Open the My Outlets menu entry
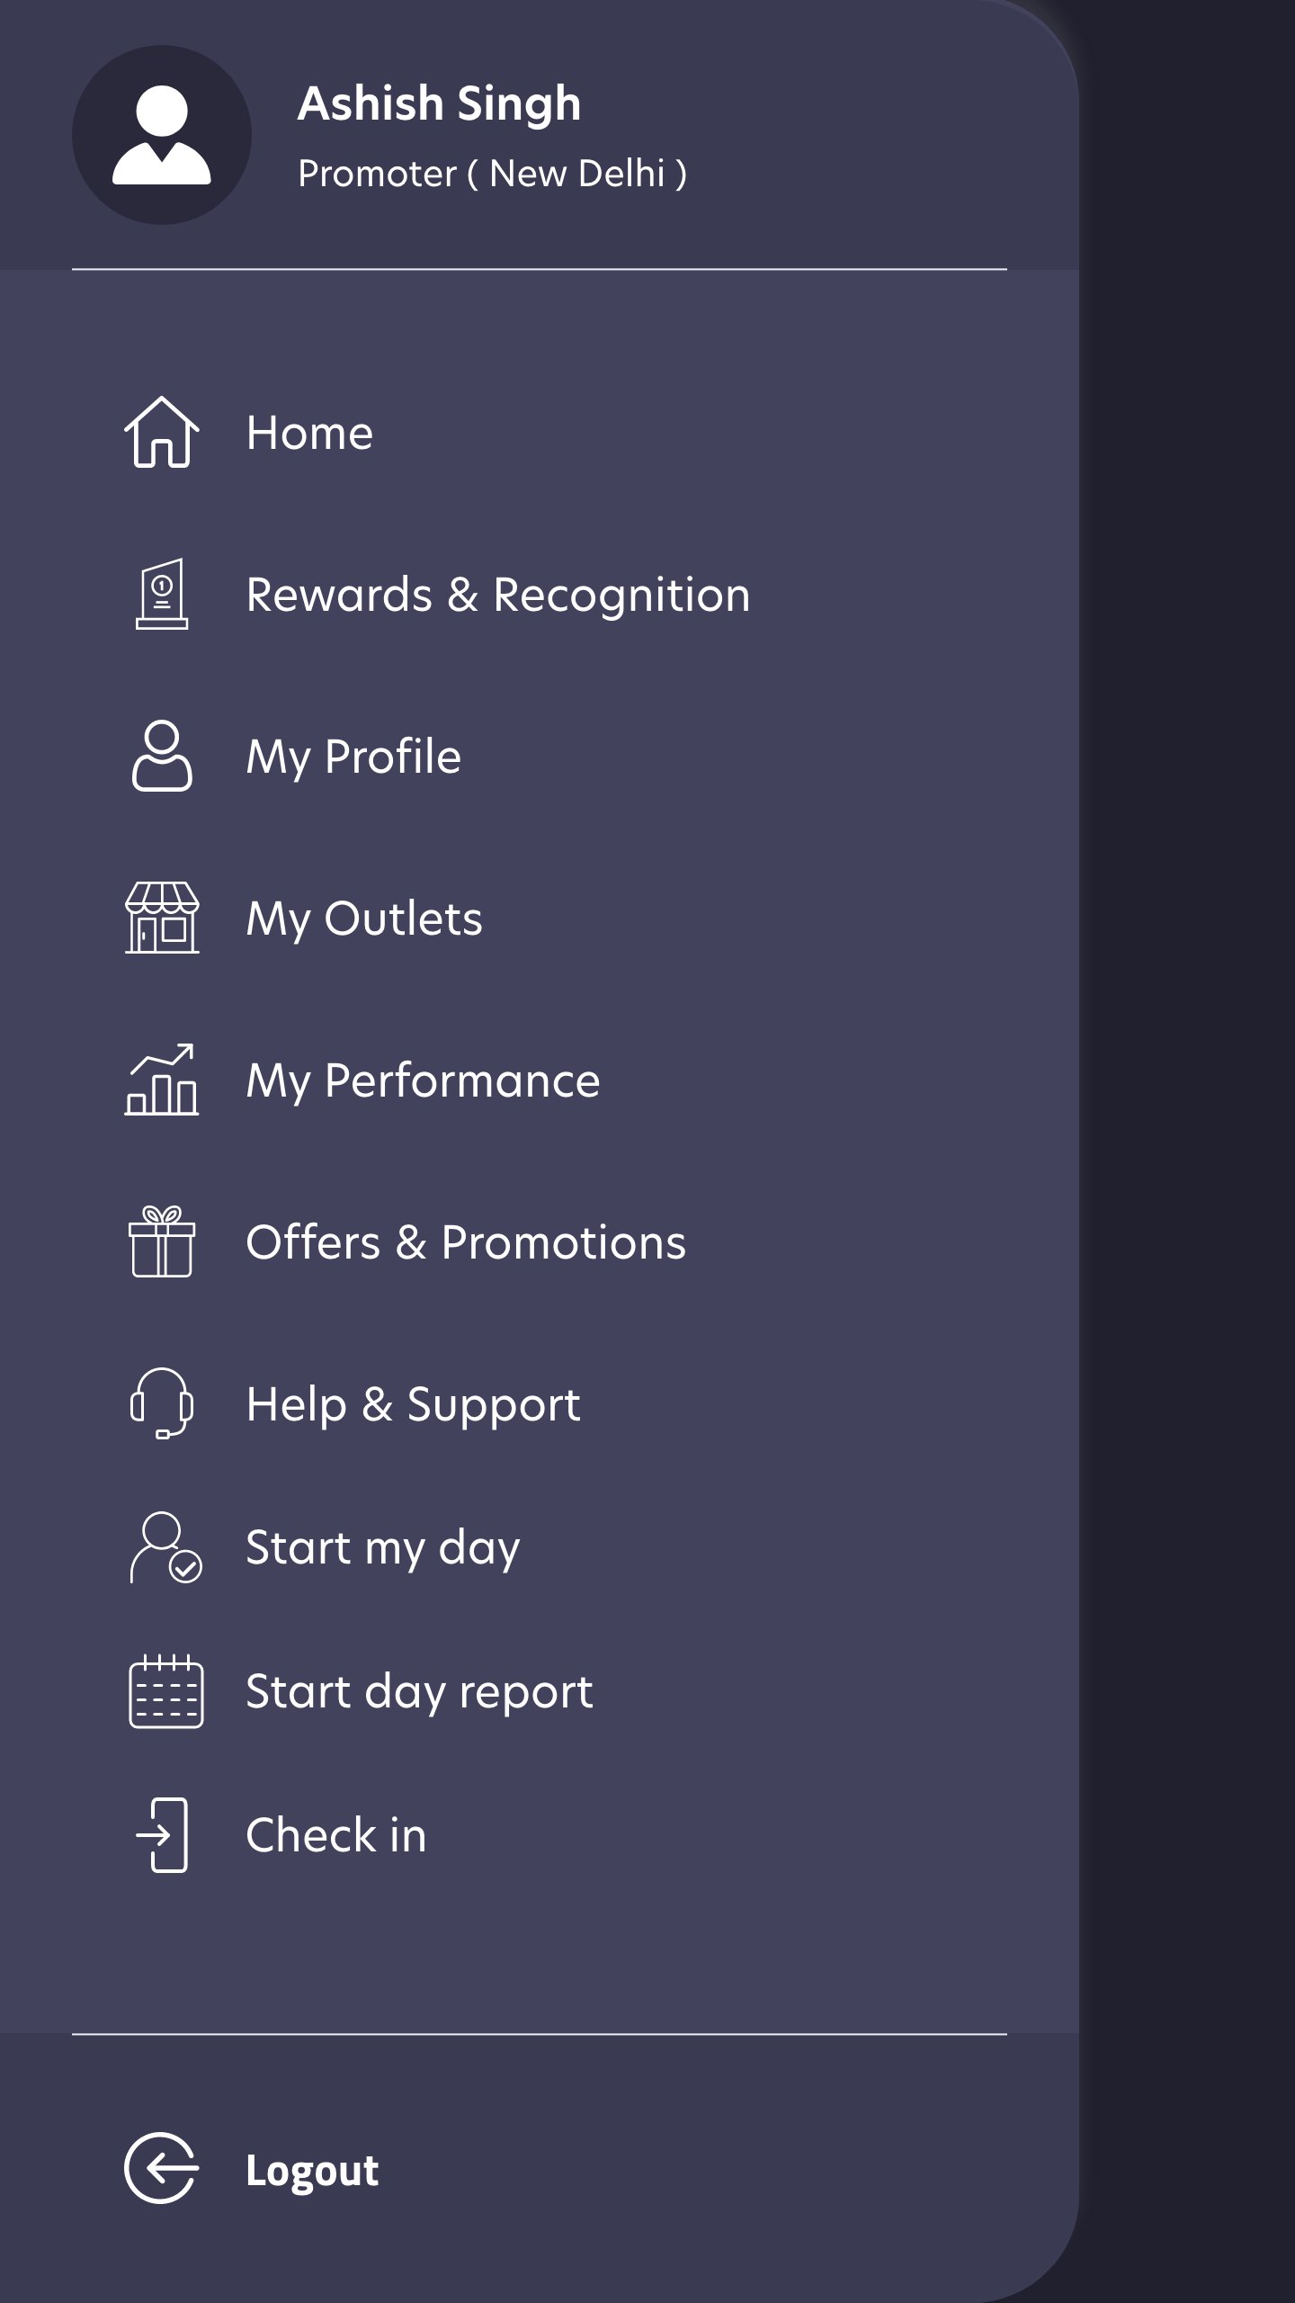 364,919
